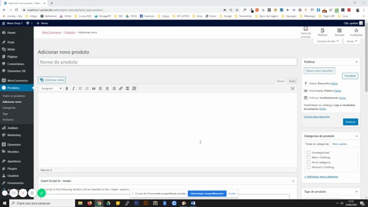The image size is (368, 207).
Task: Expand Opções de tela dropdown
Action: pos(327,41)
